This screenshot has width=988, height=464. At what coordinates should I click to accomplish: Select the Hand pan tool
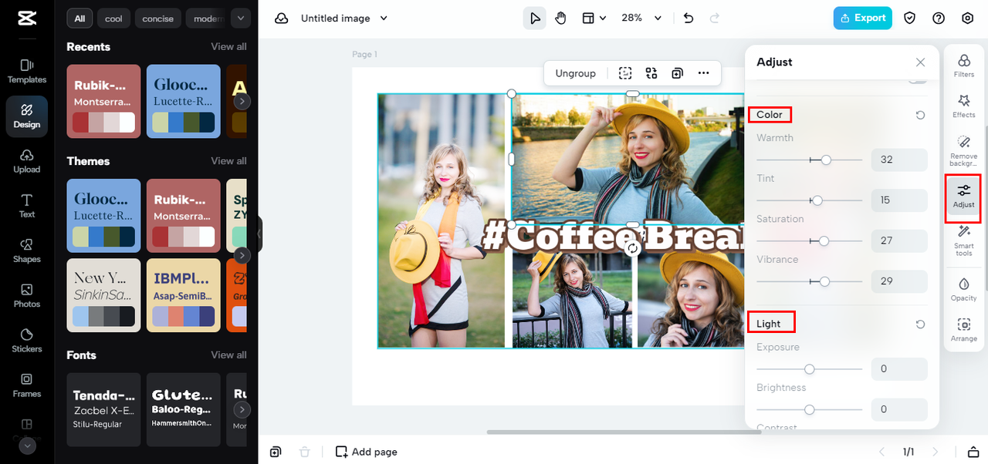(x=560, y=18)
